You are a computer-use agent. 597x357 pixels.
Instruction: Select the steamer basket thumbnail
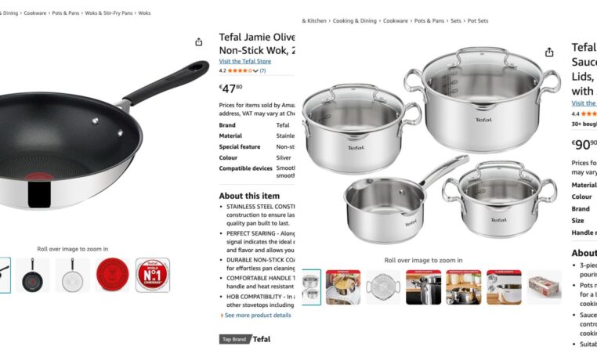point(383,287)
